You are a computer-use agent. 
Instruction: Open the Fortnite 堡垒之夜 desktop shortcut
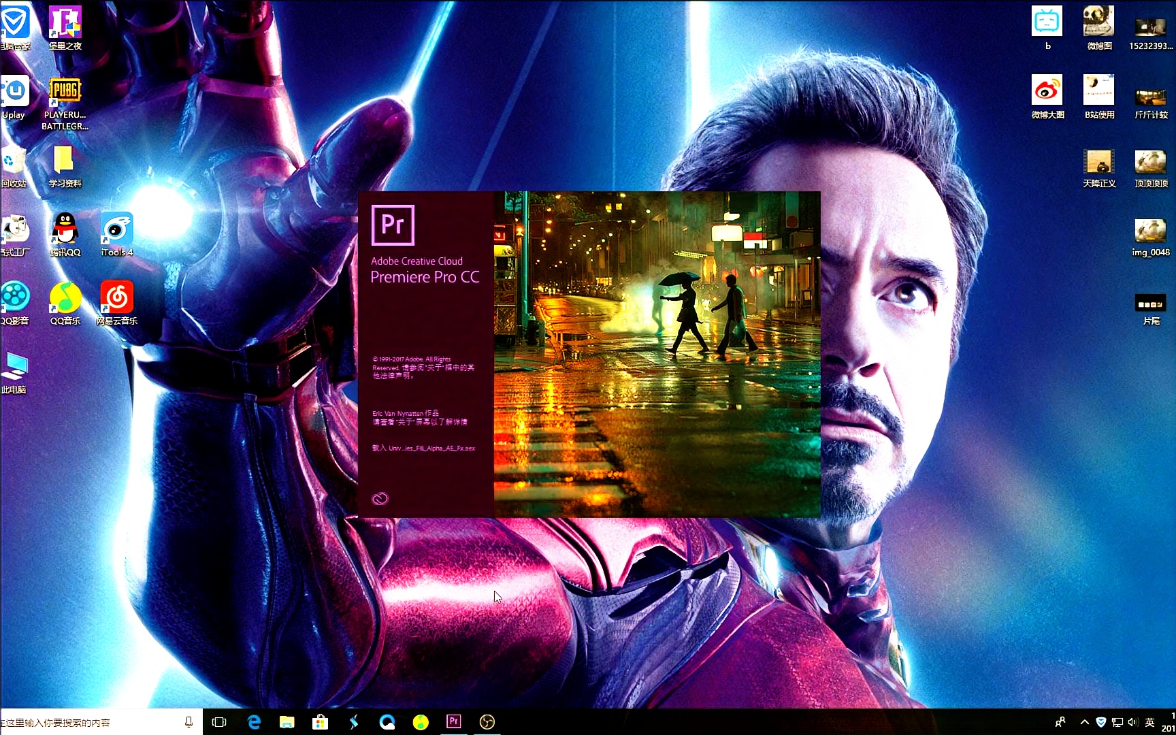pyautogui.click(x=65, y=27)
